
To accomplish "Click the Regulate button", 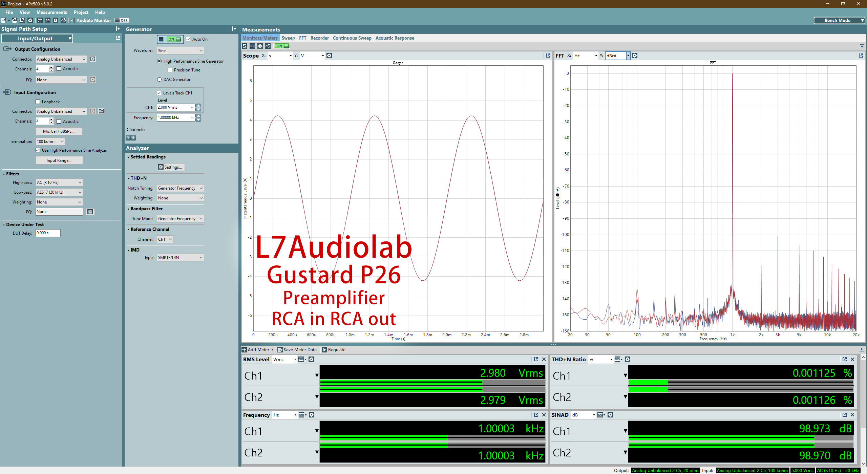I will click(334, 350).
